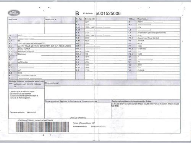Click value 1846 in row F.4
Screen dimensions: 191x143
87,57
